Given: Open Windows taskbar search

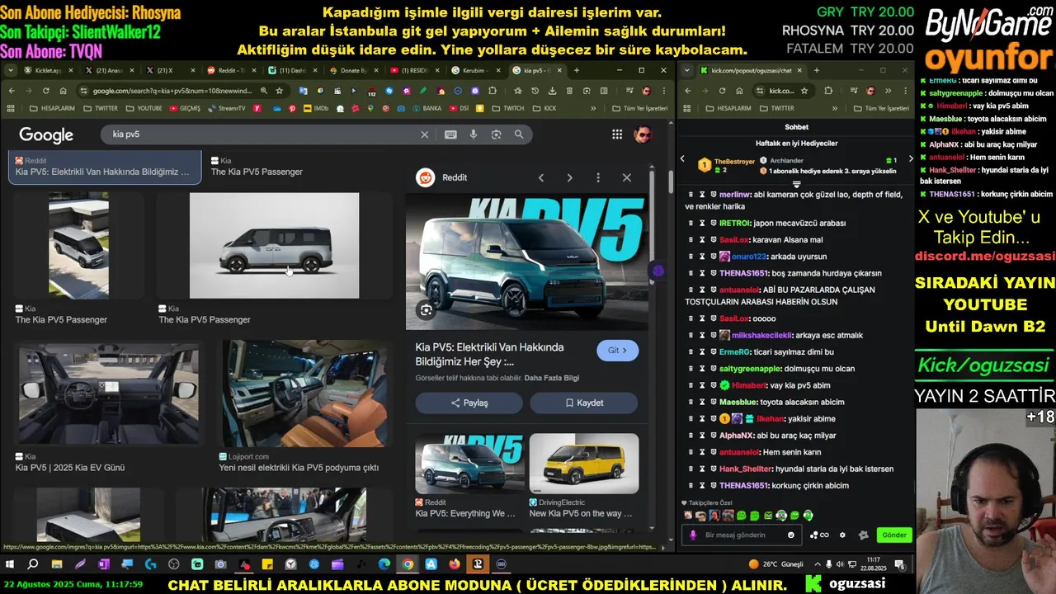Looking at the screenshot, I should point(33,564).
